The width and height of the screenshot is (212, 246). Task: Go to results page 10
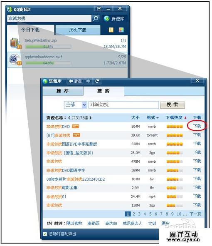(179, 214)
